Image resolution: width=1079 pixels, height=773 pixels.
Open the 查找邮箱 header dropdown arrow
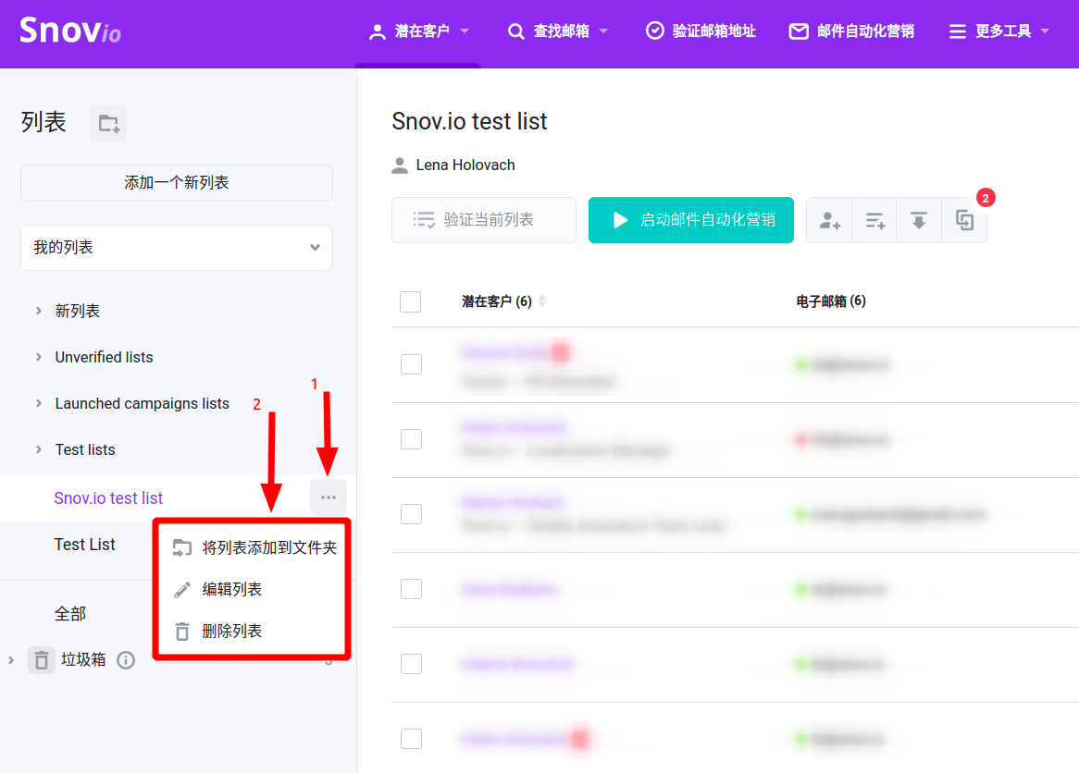[x=603, y=31]
